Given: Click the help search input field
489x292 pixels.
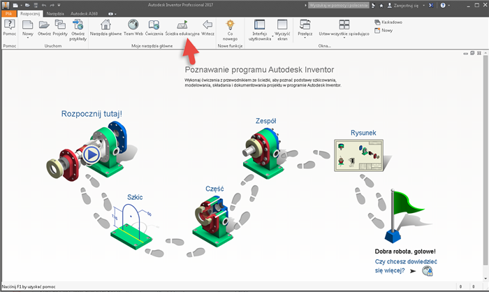Looking at the screenshot, I should (338, 6).
